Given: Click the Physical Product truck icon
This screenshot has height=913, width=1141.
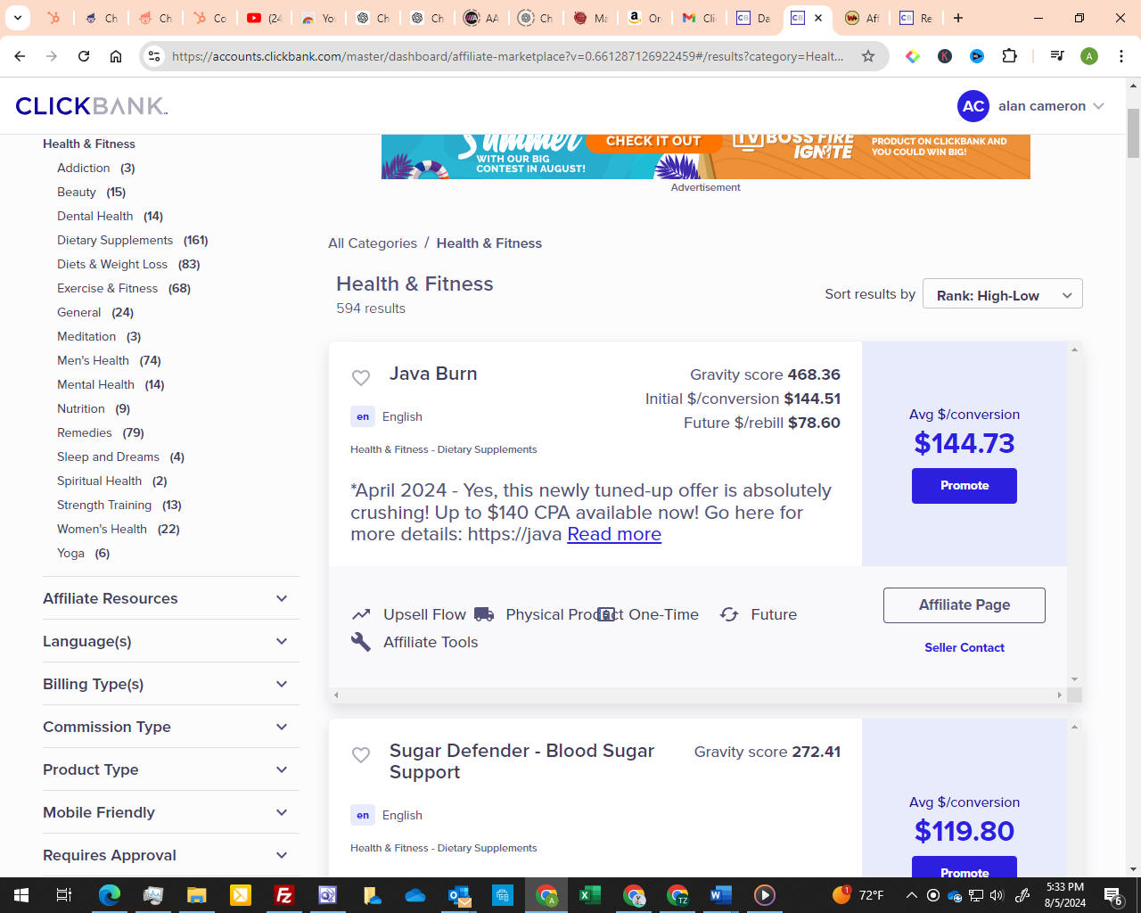Looking at the screenshot, I should pos(484,614).
